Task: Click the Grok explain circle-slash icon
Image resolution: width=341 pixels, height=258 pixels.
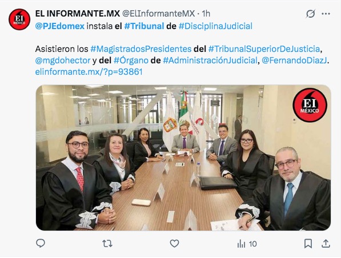Action: (x=310, y=14)
